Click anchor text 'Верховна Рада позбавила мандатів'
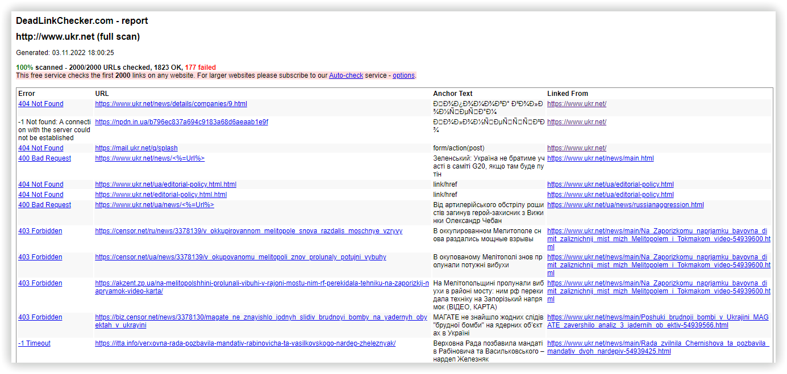Screen dimensions: 787x374 click(x=489, y=351)
